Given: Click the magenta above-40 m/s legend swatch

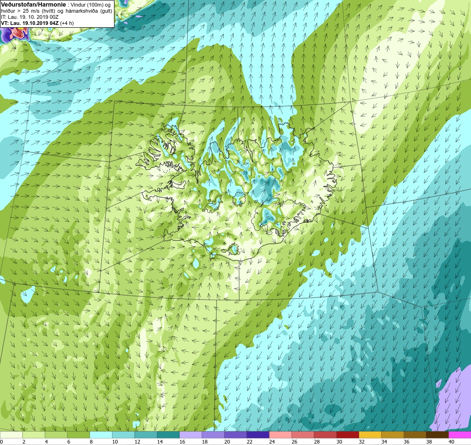Looking at the screenshot, I should (460, 435).
